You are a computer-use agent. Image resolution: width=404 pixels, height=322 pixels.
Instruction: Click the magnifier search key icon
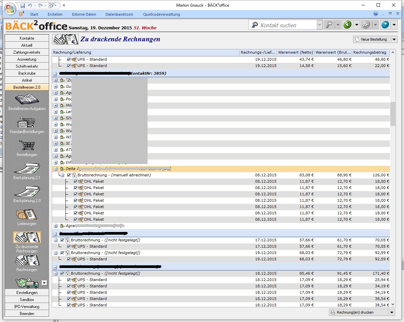point(329,25)
